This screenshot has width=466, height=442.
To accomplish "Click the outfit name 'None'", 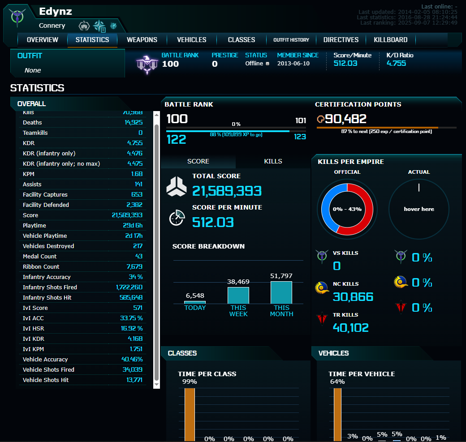I will point(33,70).
